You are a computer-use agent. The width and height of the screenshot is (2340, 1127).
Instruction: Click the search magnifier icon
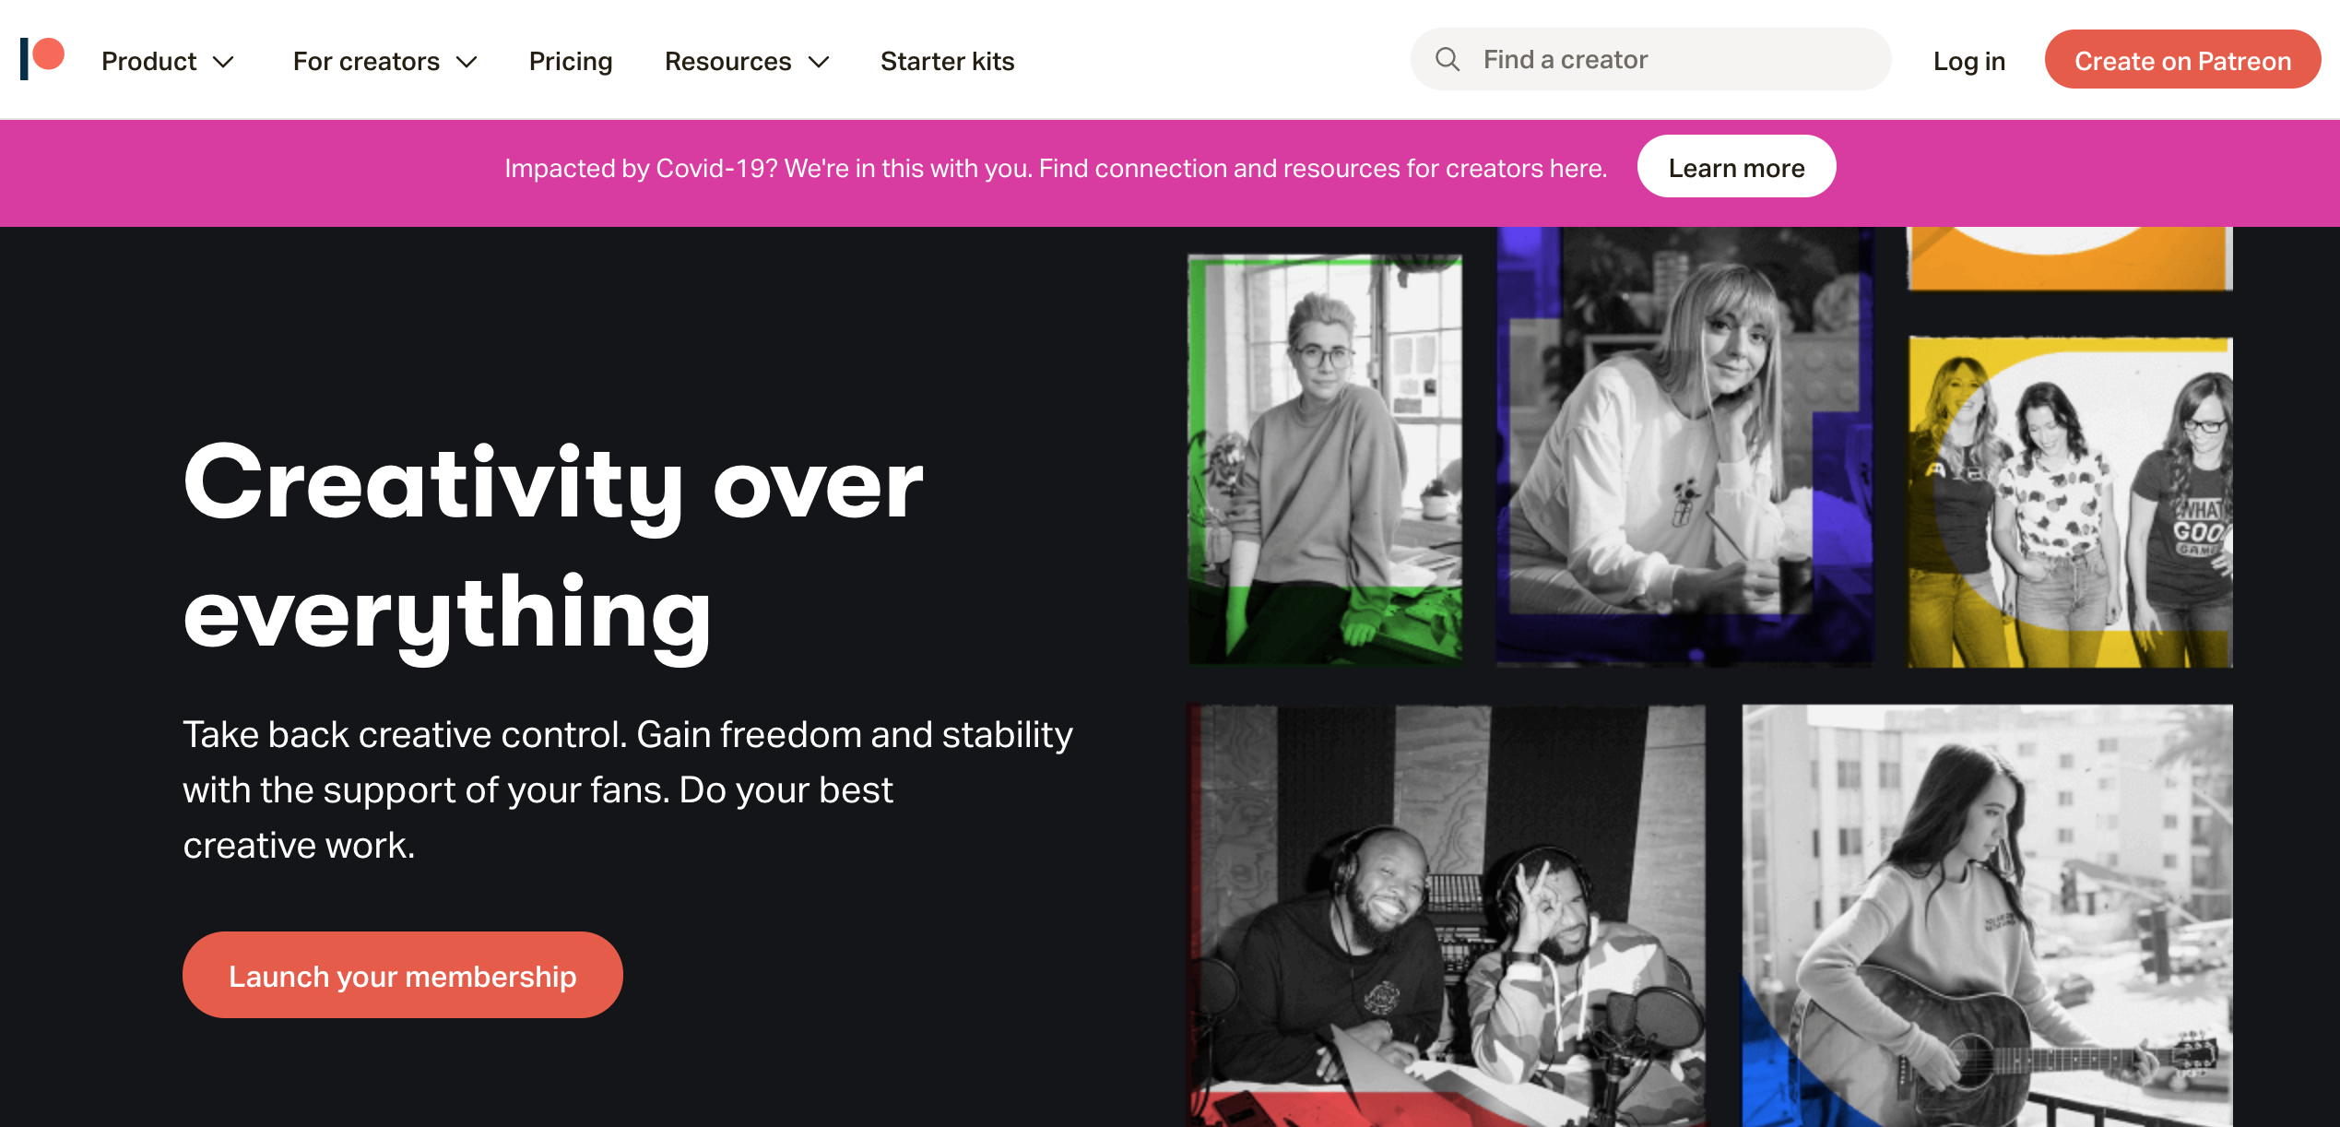point(1448,60)
